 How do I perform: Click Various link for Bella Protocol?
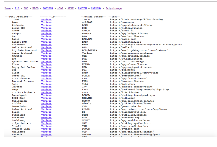[x=46, y=47]
